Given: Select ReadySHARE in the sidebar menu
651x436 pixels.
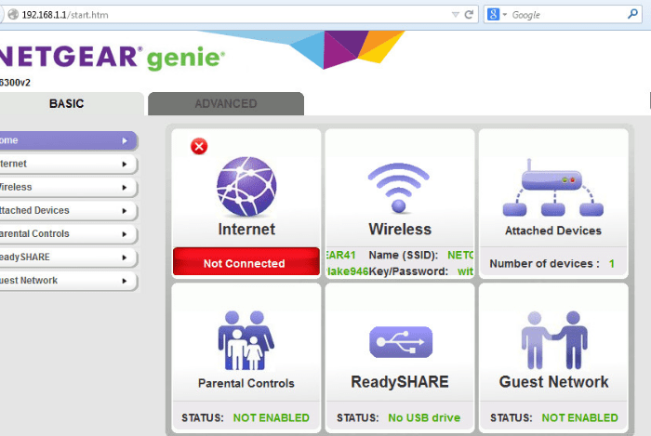Looking at the screenshot, I should pyautogui.click(x=68, y=258).
